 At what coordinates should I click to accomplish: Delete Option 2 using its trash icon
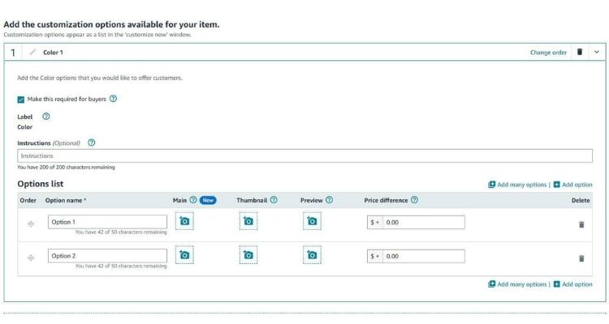coord(581,258)
